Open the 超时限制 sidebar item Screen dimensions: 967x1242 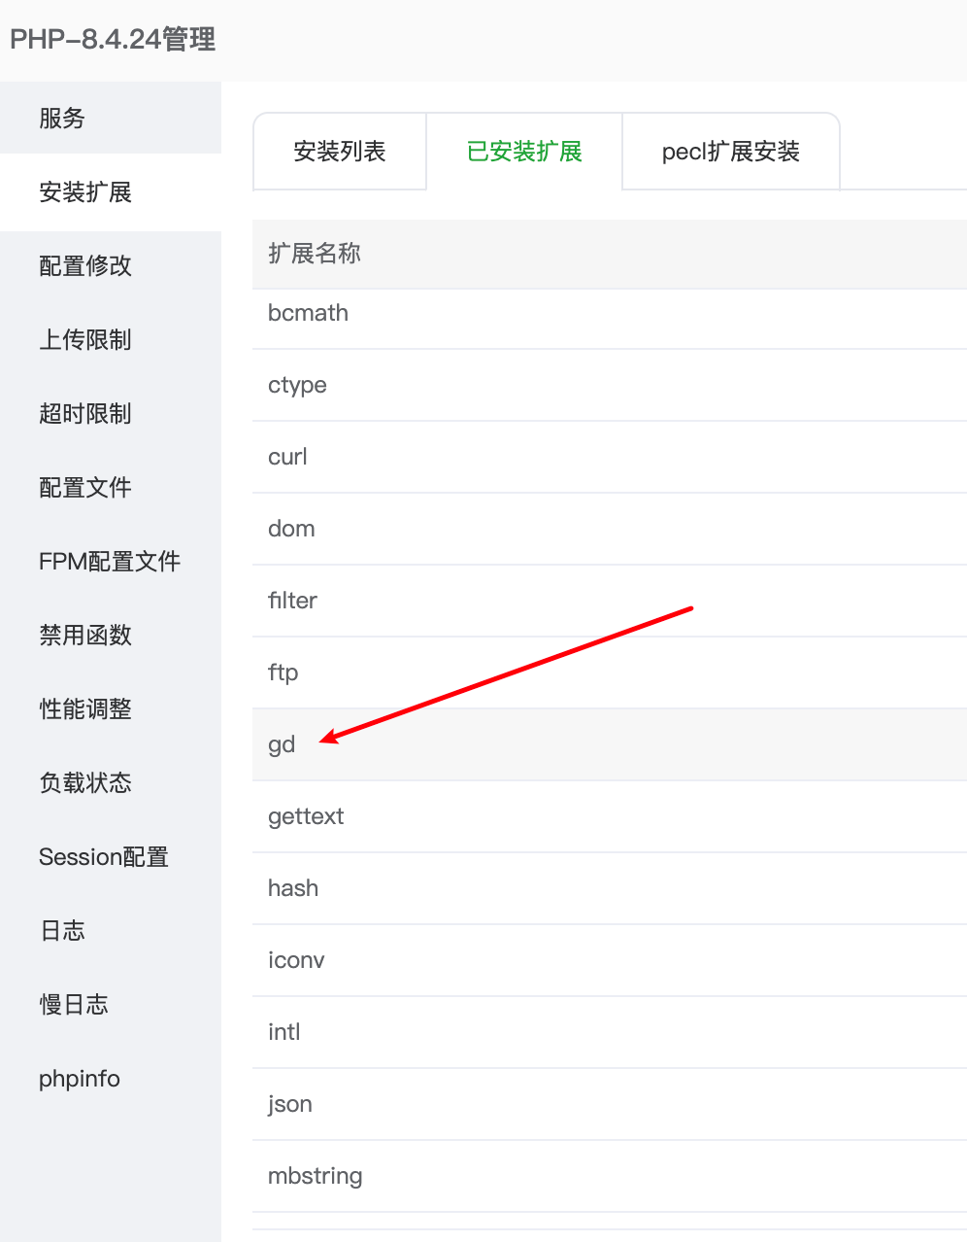[x=111, y=414]
